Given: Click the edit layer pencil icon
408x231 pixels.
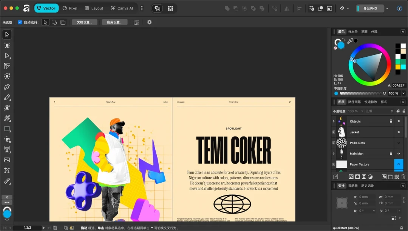Looking at the screenshot, I should pyautogui.click(x=336, y=177).
